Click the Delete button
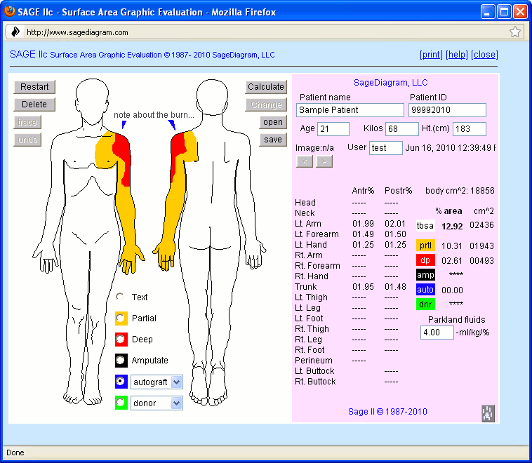532x463 pixels. [x=34, y=105]
